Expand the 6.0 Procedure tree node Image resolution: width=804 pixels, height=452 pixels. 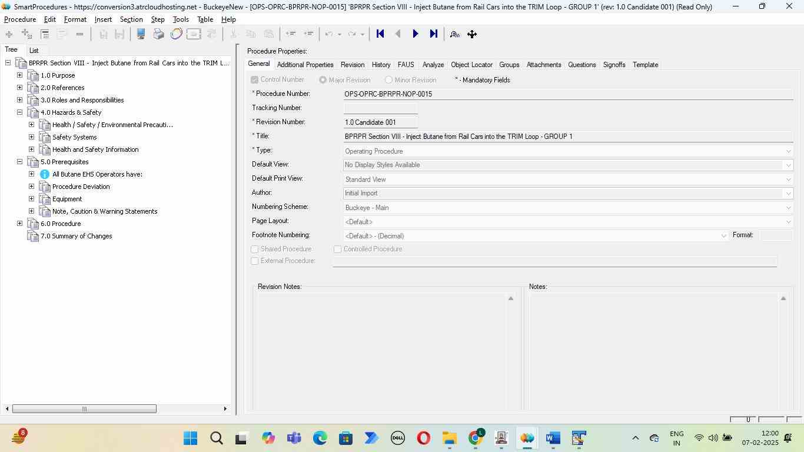[x=19, y=224]
